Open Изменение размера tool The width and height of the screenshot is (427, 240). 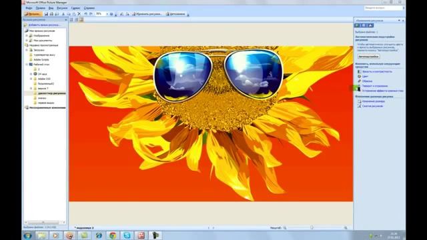pos(374,101)
